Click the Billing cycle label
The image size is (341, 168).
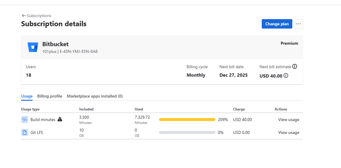[197, 67]
